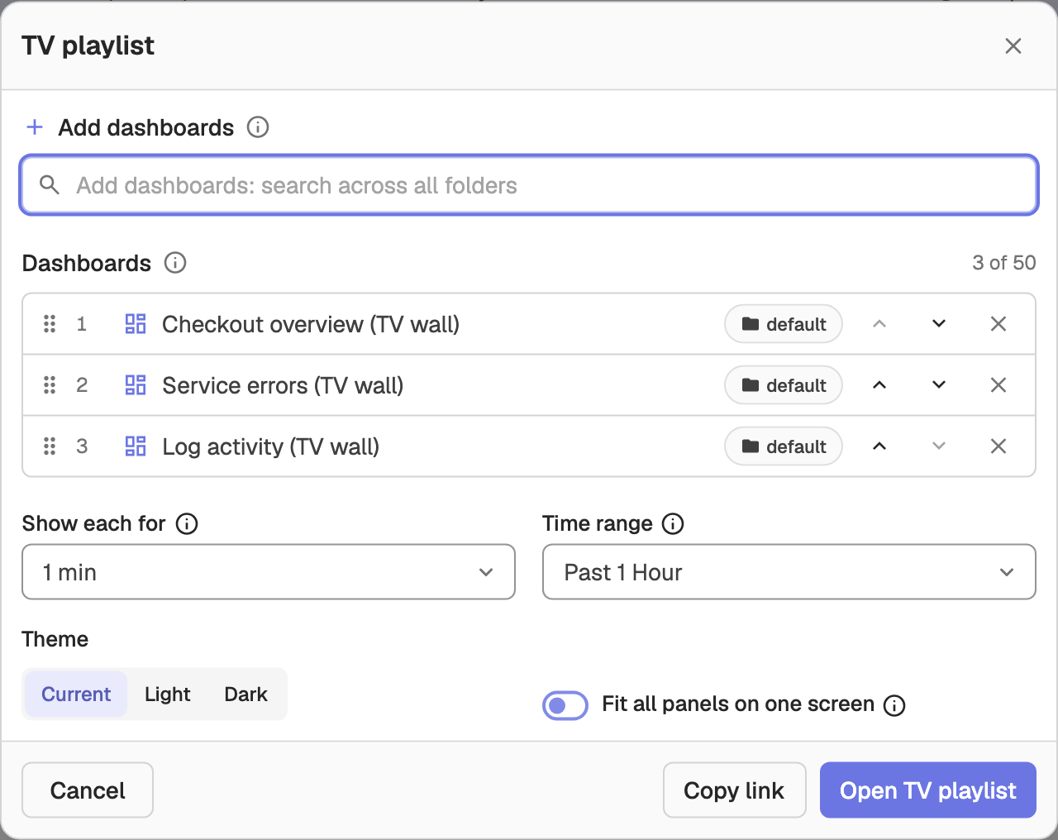Grab the drag handle for Service errors row
The width and height of the screenshot is (1058, 840).
50,385
